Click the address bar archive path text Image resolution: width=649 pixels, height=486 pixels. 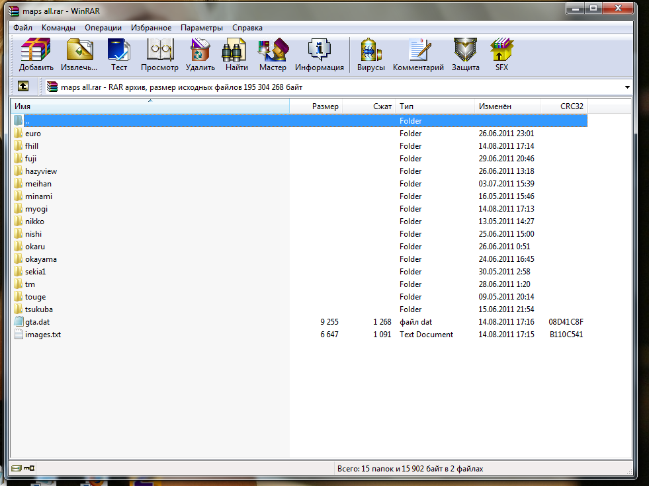[x=181, y=87]
